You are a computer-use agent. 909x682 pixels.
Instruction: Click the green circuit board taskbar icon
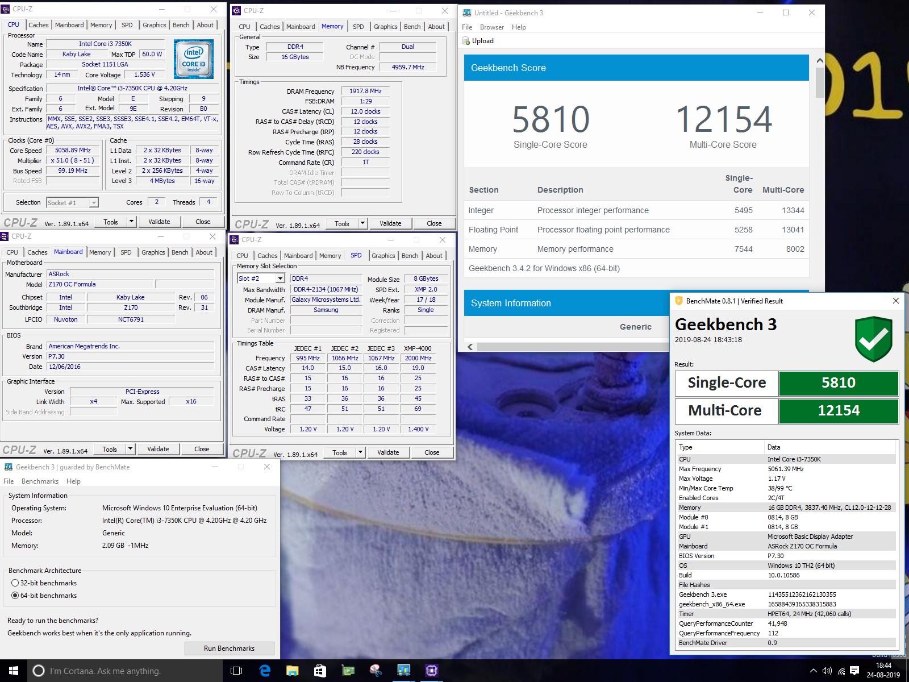point(348,671)
